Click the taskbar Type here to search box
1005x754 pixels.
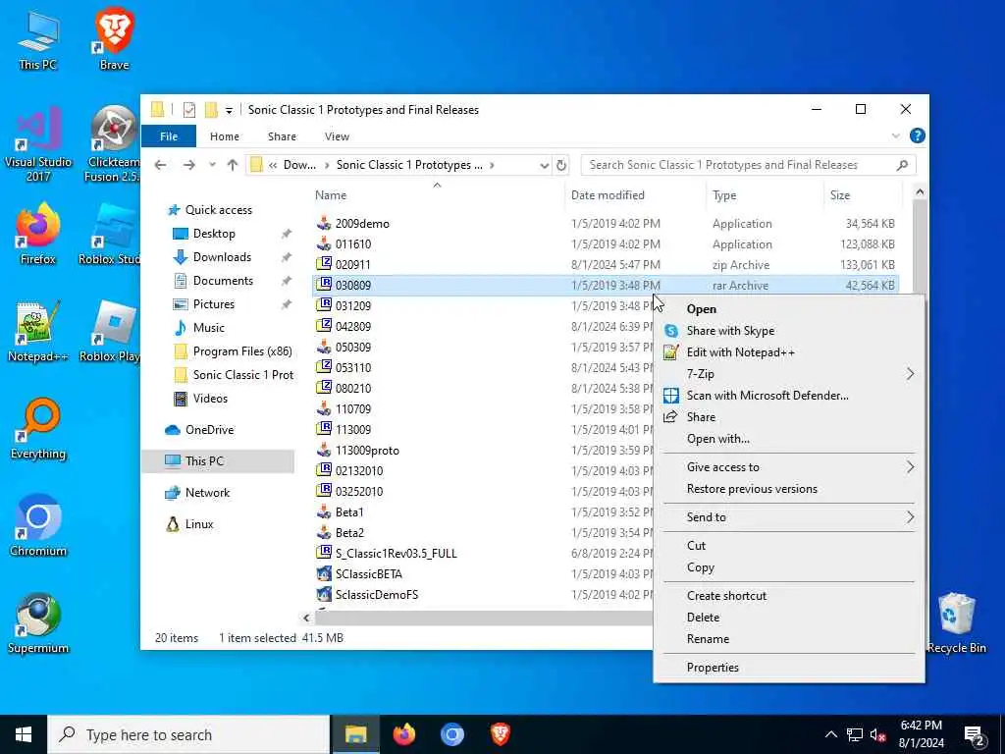pyautogui.click(x=188, y=734)
